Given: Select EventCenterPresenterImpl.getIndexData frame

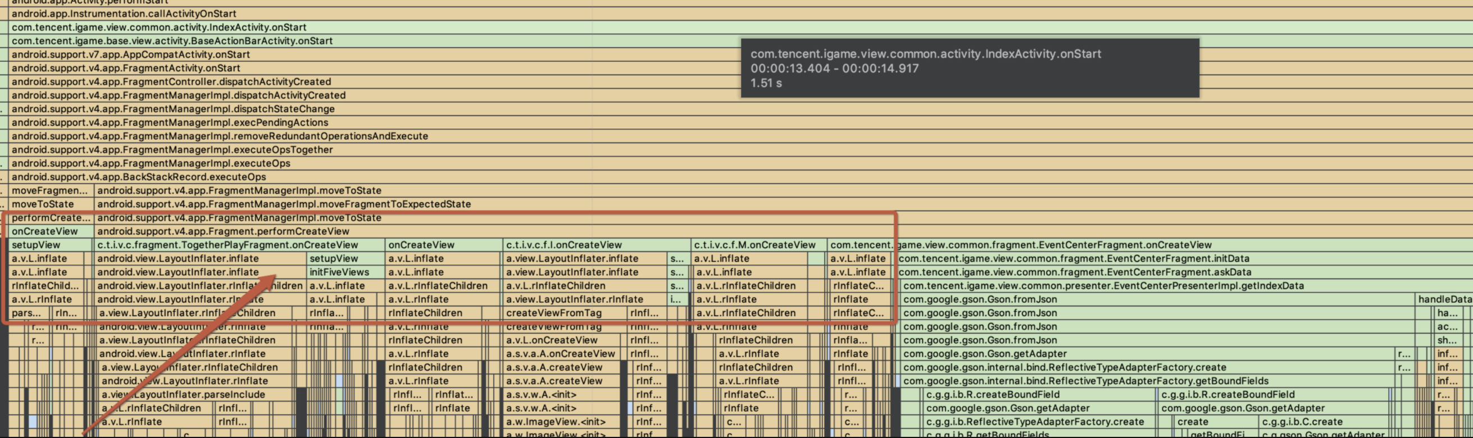Looking at the screenshot, I should pos(1186,286).
